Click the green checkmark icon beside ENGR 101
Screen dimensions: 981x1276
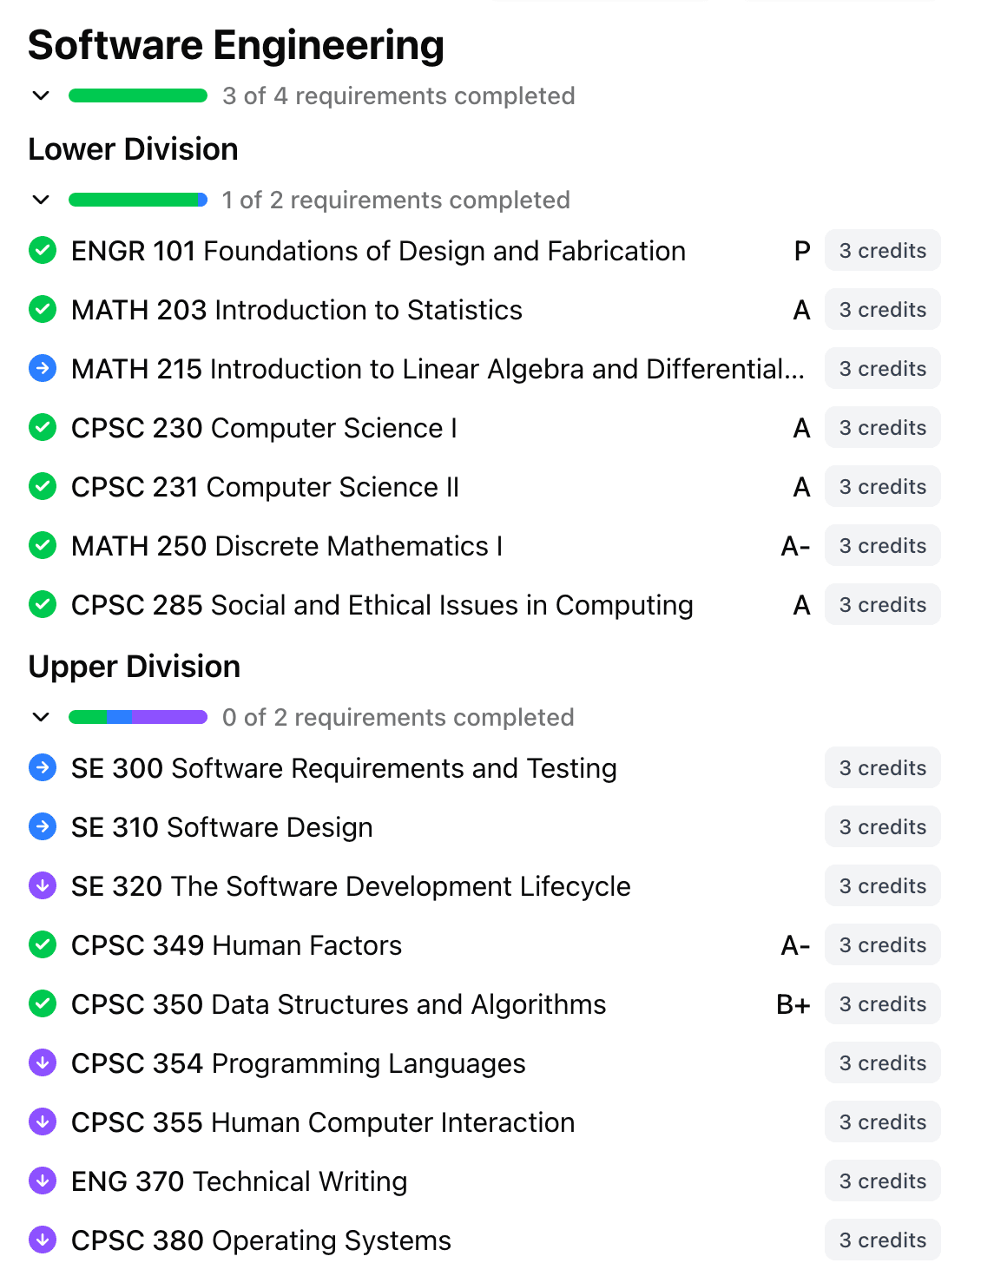pyautogui.click(x=42, y=250)
